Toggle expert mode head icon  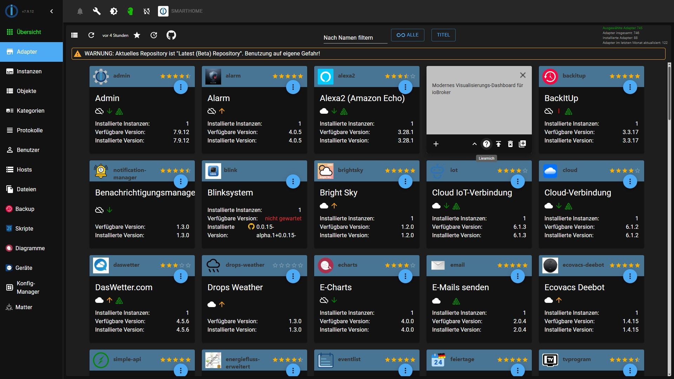tap(130, 11)
